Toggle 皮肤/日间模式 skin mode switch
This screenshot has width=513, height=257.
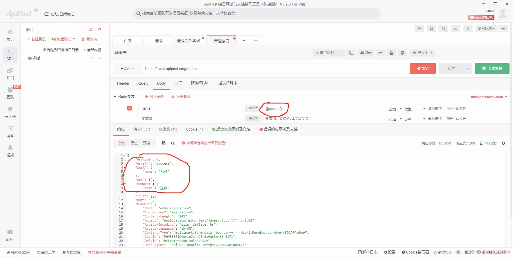point(46,14)
